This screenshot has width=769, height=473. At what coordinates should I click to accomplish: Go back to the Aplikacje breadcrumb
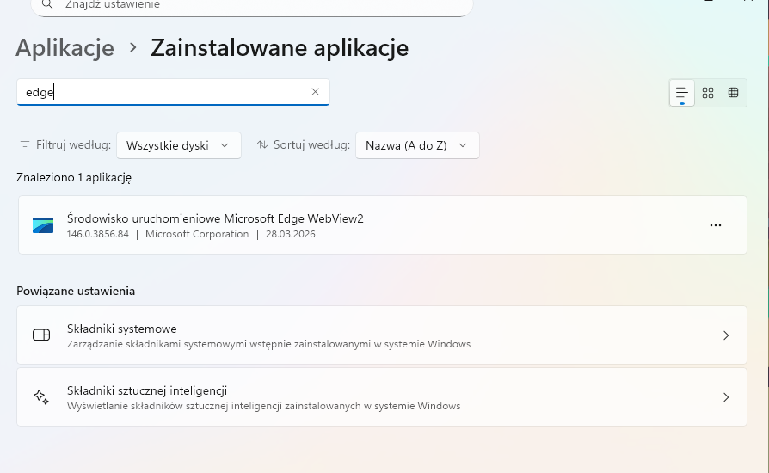(65, 48)
